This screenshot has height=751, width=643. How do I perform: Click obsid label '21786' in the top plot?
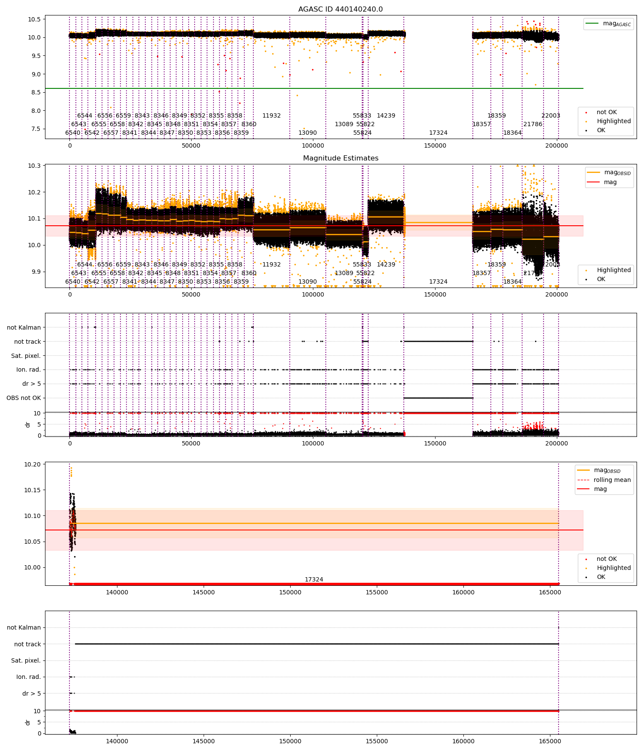point(533,124)
